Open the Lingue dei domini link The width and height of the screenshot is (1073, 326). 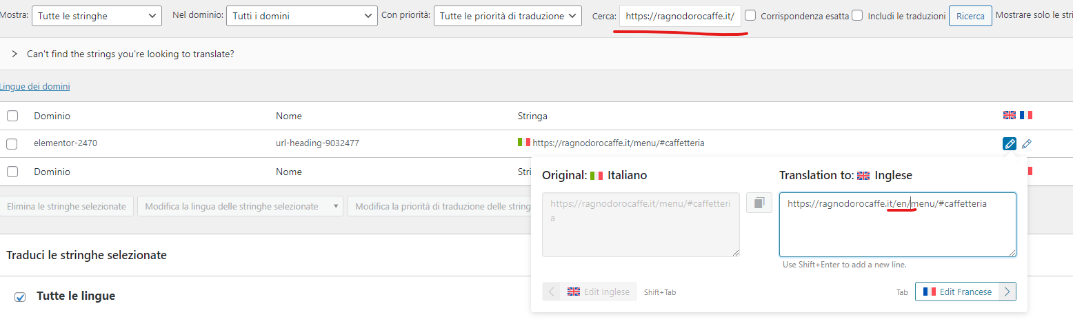click(34, 87)
